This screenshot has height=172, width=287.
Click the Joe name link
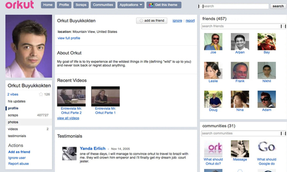point(213,52)
